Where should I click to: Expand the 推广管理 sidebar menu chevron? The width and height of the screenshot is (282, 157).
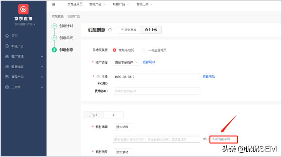point(42,57)
